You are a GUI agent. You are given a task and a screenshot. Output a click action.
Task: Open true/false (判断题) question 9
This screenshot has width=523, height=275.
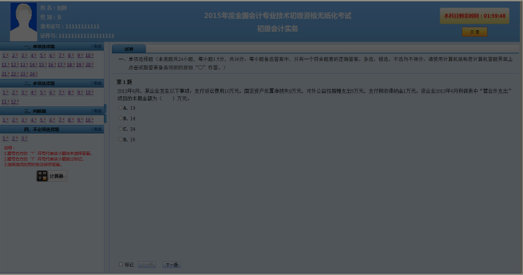[x=80, y=120]
